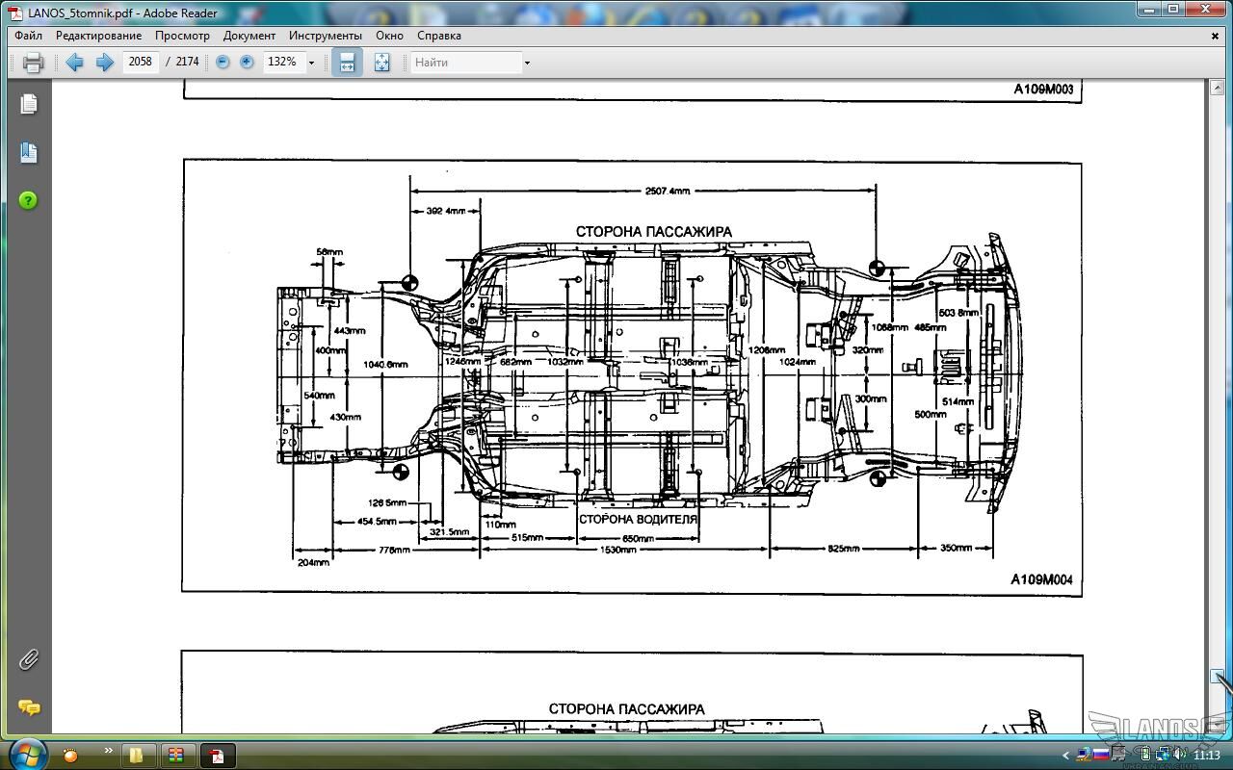Open the Bookmarks panel
This screenshot has width=1233, height=770.
(x=29, y=152)
